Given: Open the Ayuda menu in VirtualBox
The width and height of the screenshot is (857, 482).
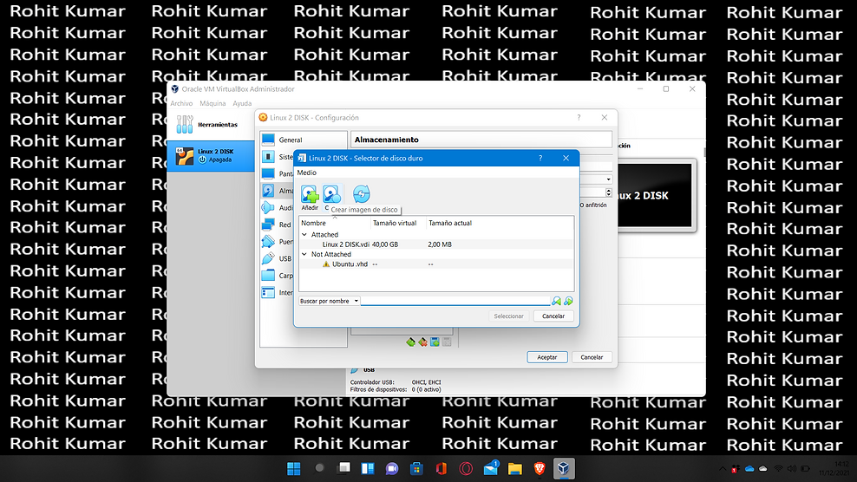Looking at the screenshot, I should point(242,103).
